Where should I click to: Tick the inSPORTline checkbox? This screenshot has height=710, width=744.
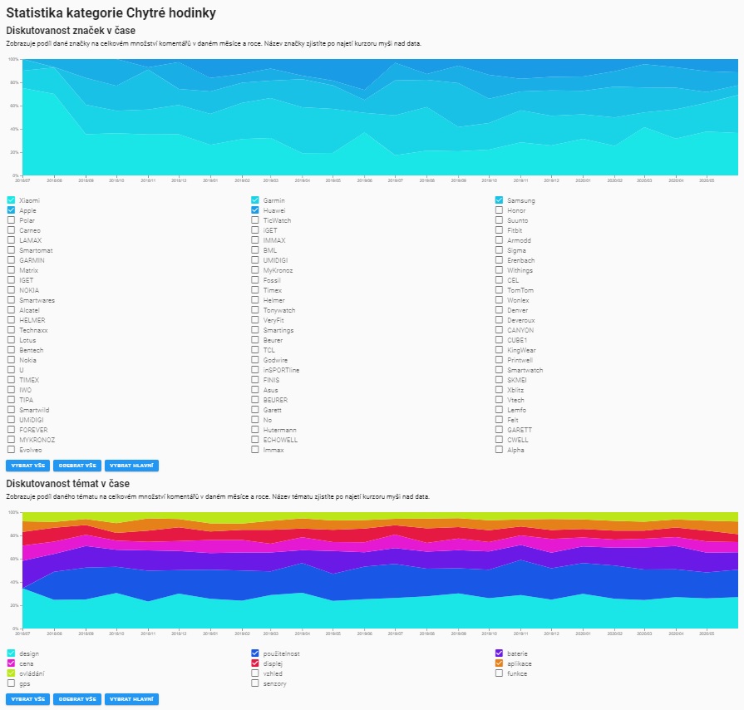[x=255, y=370]
